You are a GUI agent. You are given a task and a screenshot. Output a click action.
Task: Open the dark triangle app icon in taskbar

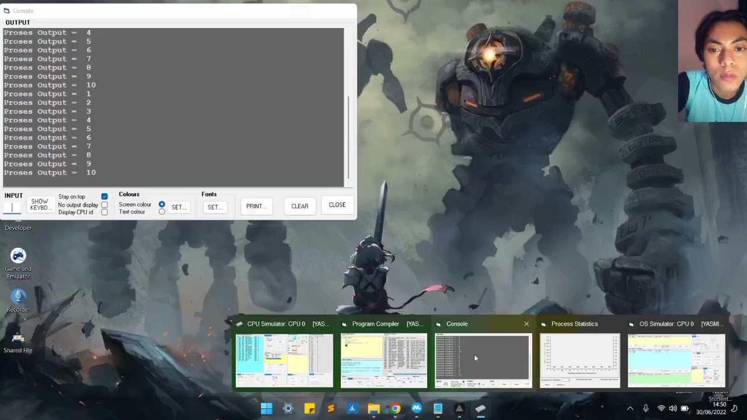pos(459,408)
